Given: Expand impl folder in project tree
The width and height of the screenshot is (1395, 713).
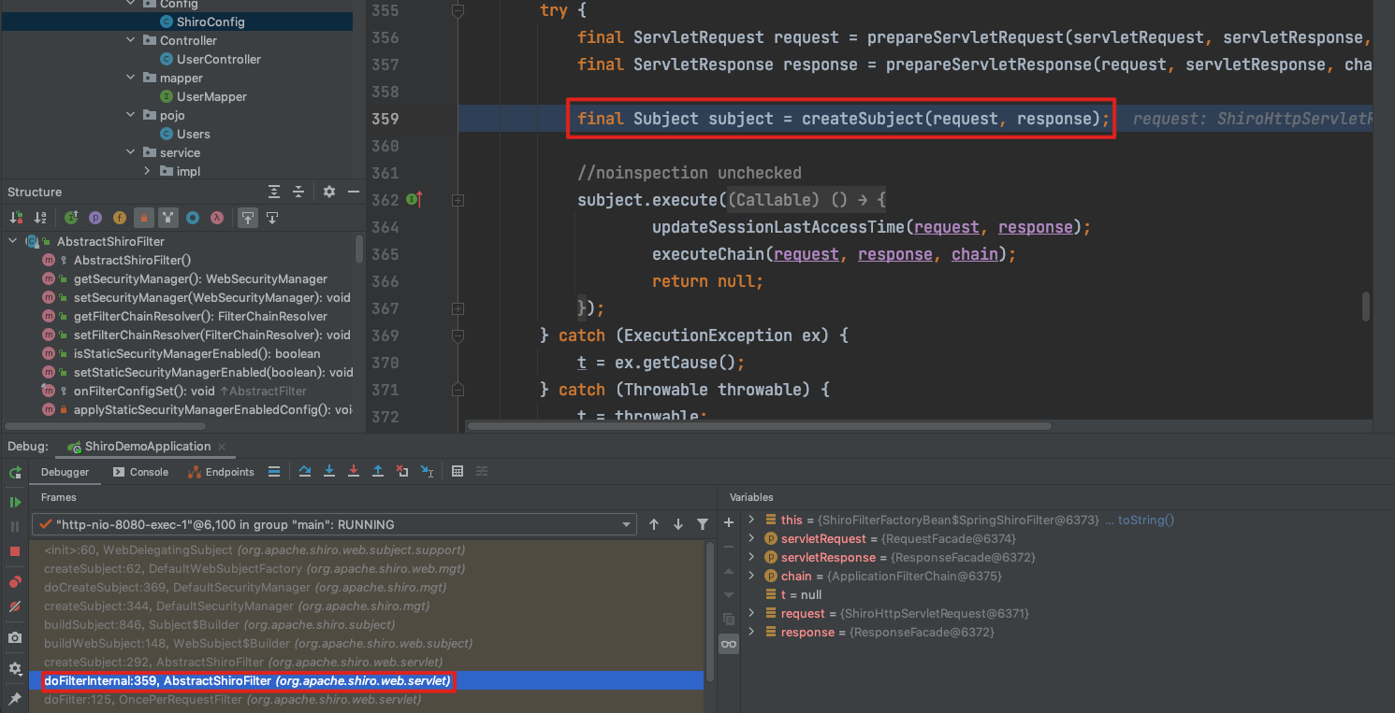Looking at the screenshot, I should point(147,171).
